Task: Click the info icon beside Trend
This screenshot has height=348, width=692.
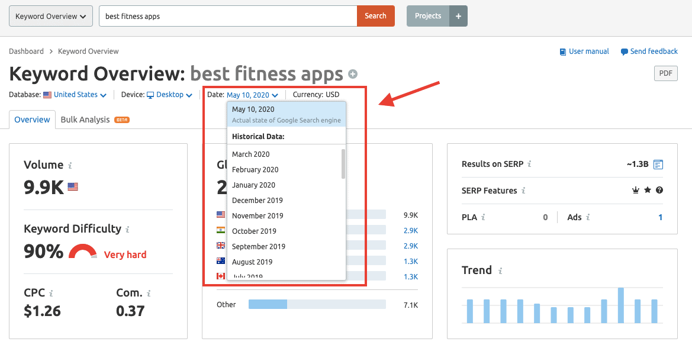Action: coord(500,271)
